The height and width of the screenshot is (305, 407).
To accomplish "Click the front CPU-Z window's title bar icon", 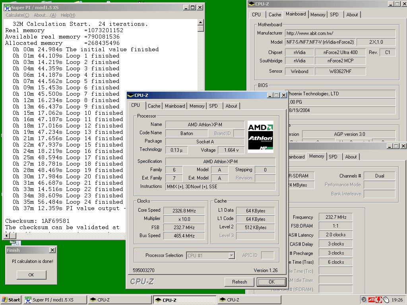I will (130, 95).
